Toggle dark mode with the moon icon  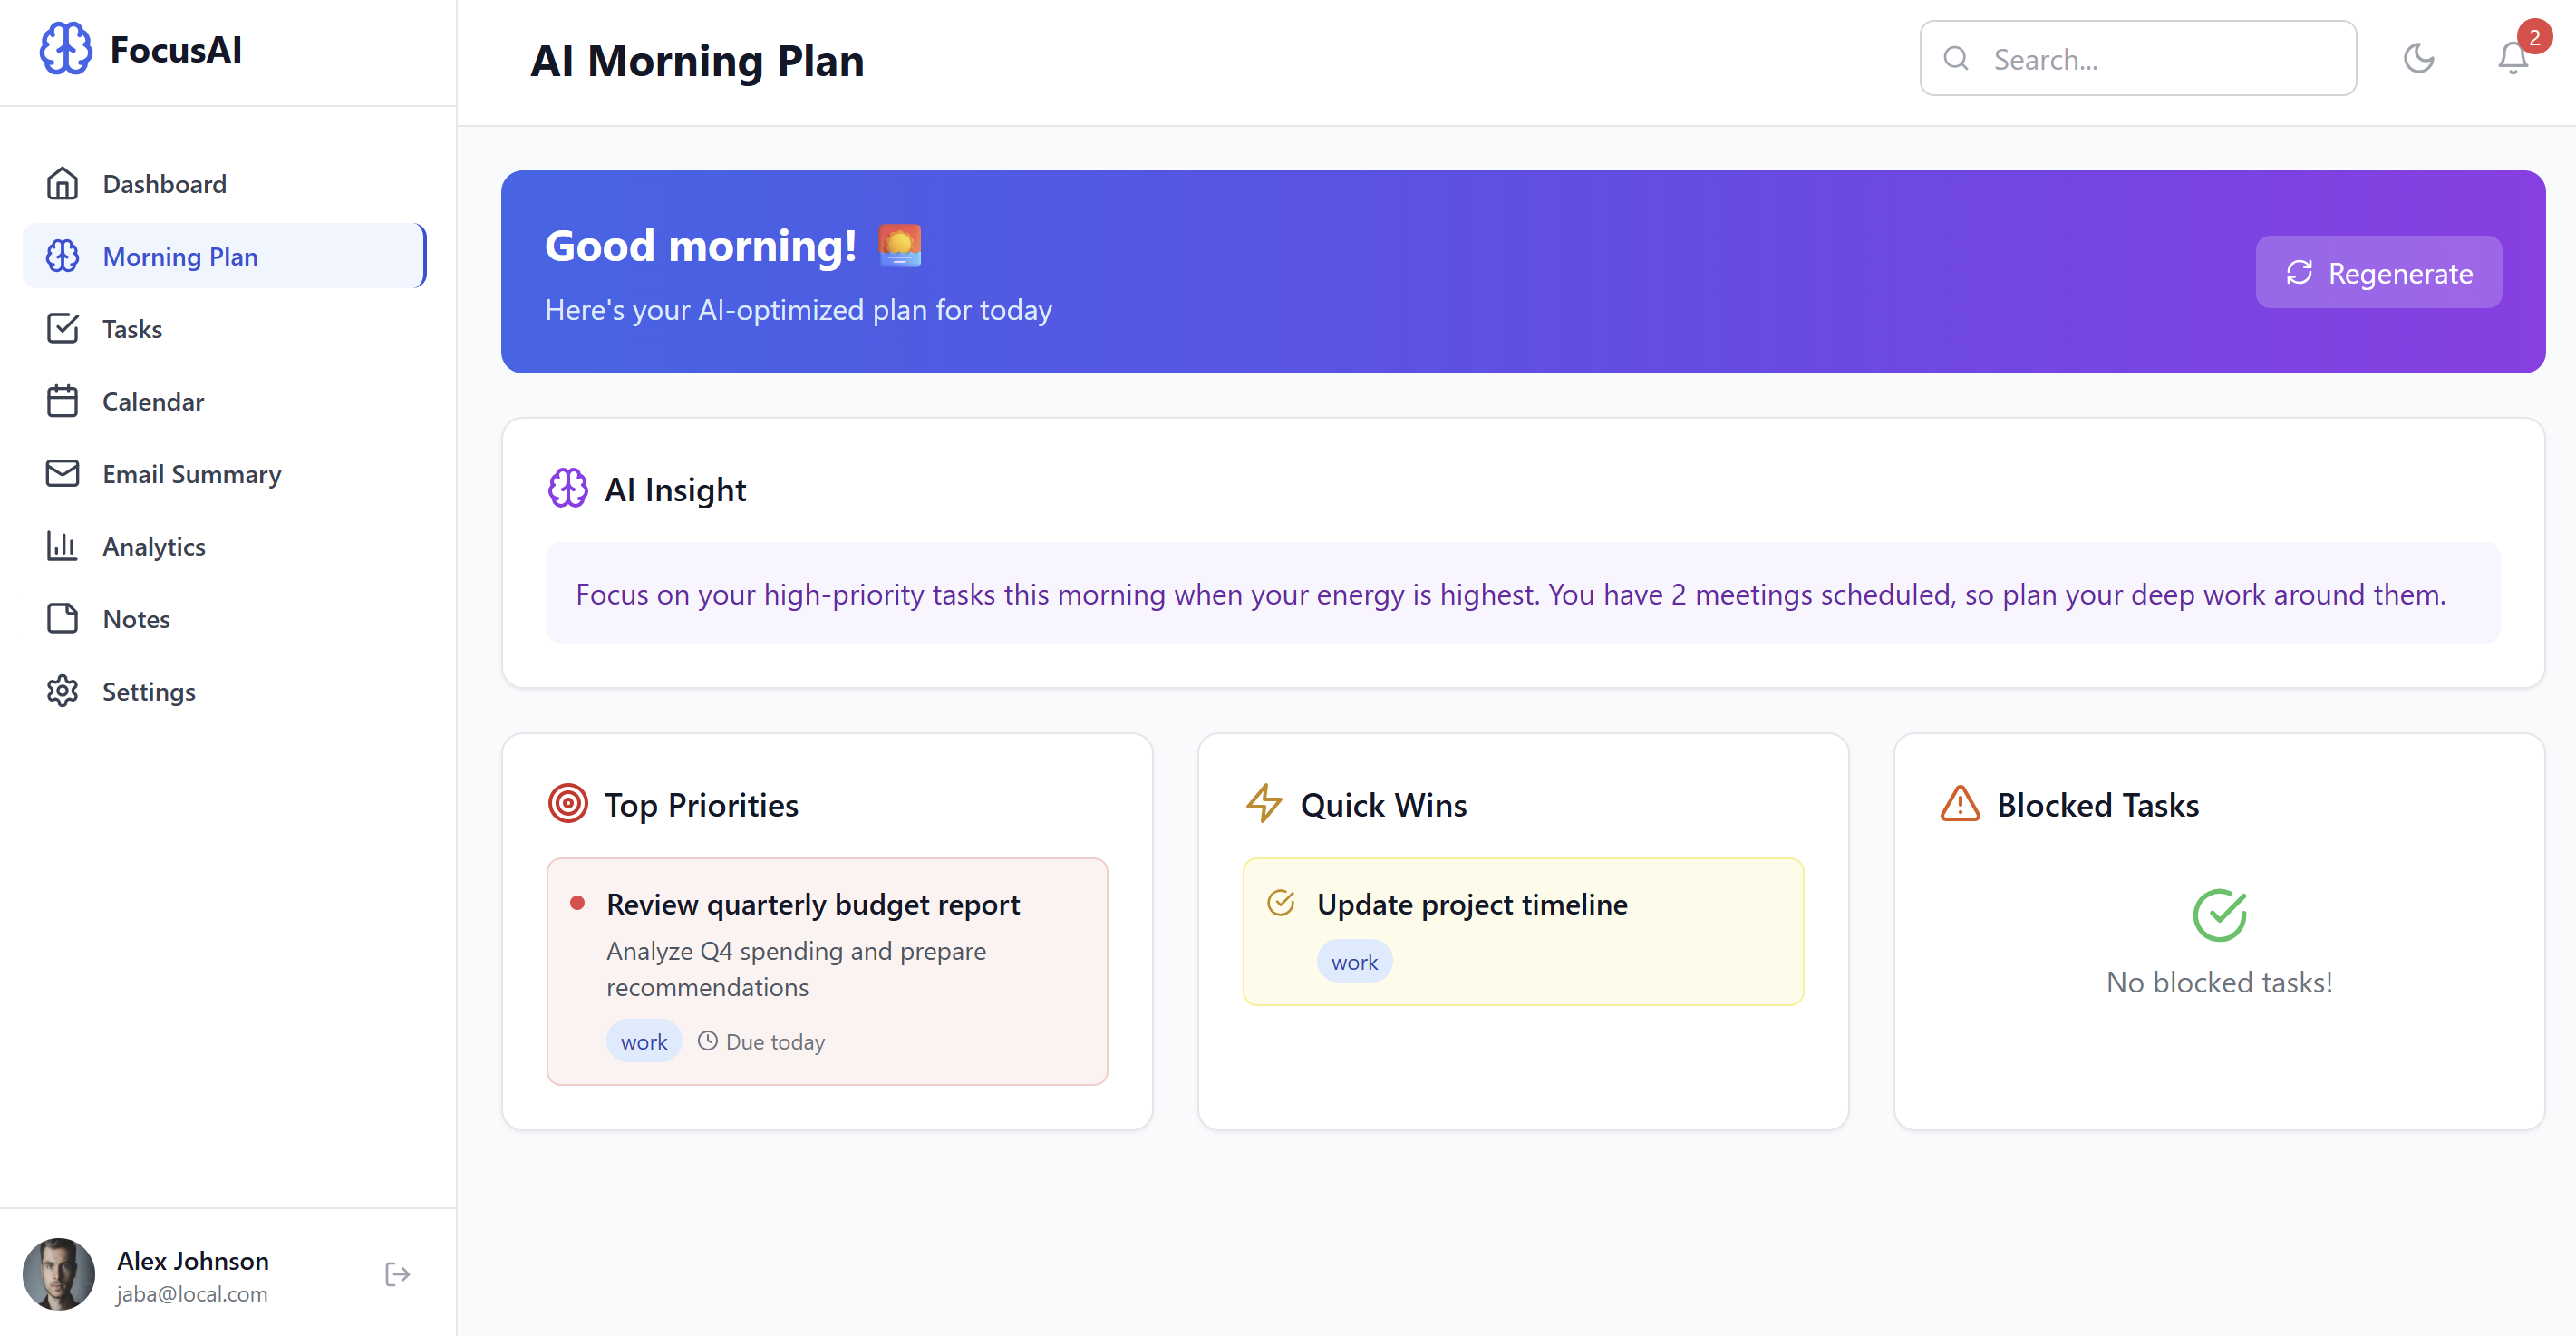pyautogui.click(x=2419, y=58)
